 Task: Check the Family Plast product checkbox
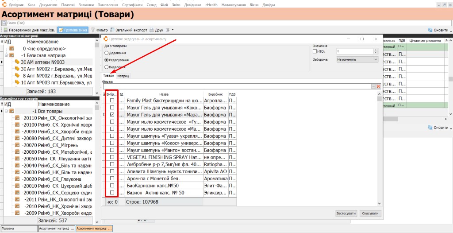[112, 101]
